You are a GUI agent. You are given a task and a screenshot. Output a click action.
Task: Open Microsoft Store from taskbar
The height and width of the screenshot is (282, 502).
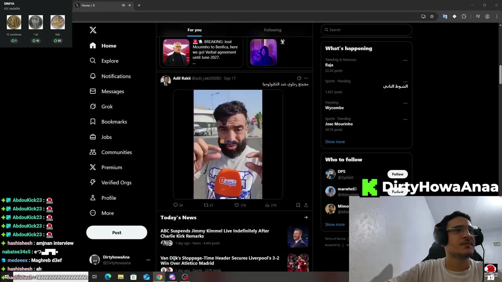coord(133,277)
